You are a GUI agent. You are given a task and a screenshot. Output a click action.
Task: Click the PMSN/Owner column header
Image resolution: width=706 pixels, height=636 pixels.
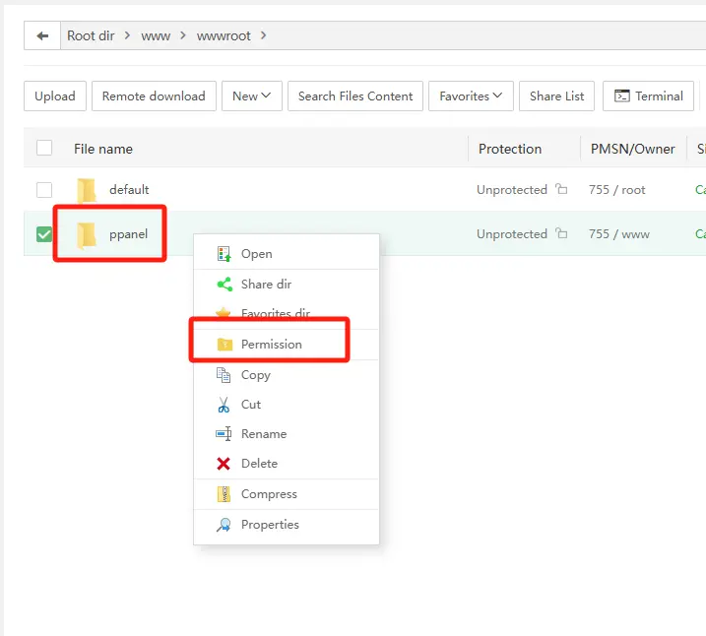click(632, 149)
